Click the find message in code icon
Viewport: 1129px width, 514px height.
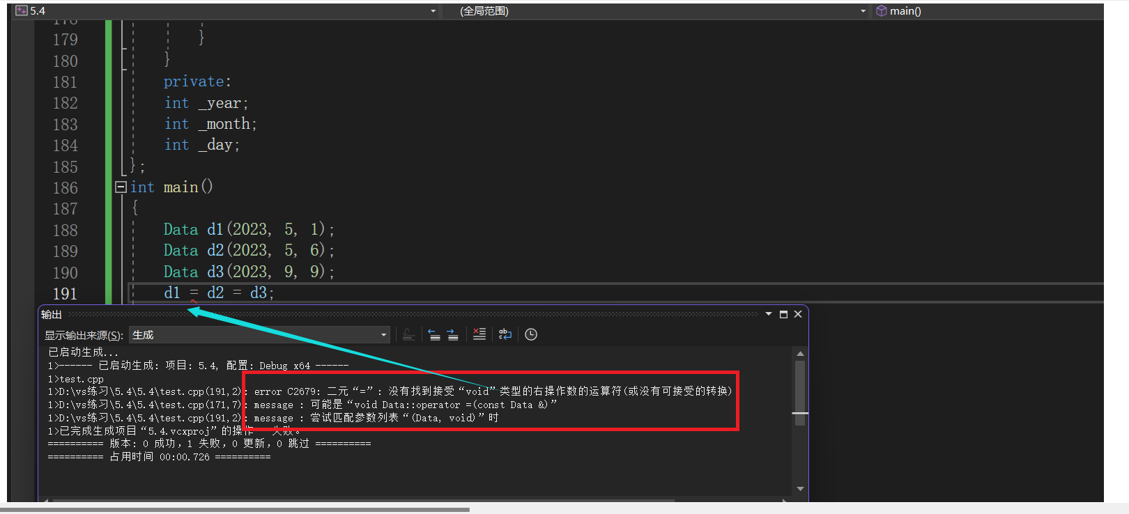(409, 335)
